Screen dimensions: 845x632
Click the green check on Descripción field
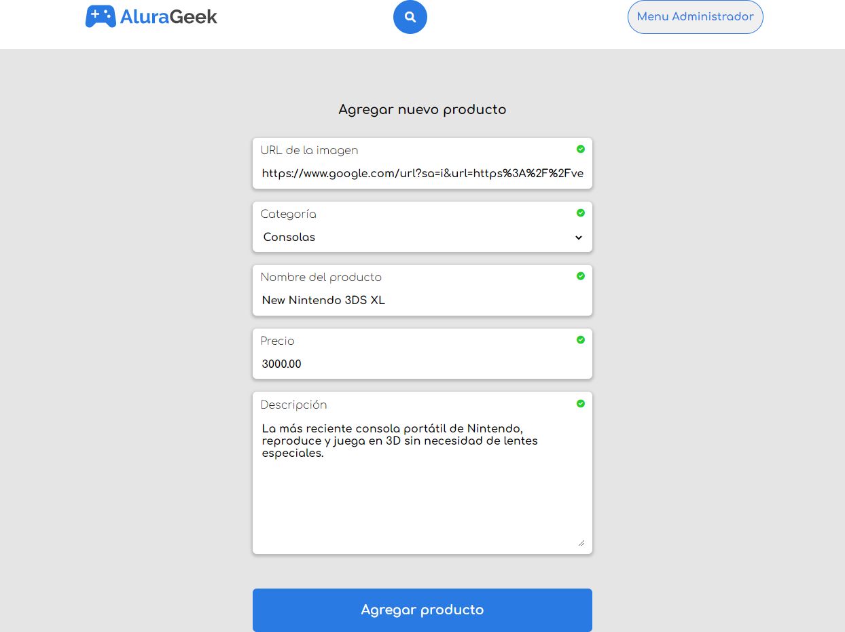581,403
